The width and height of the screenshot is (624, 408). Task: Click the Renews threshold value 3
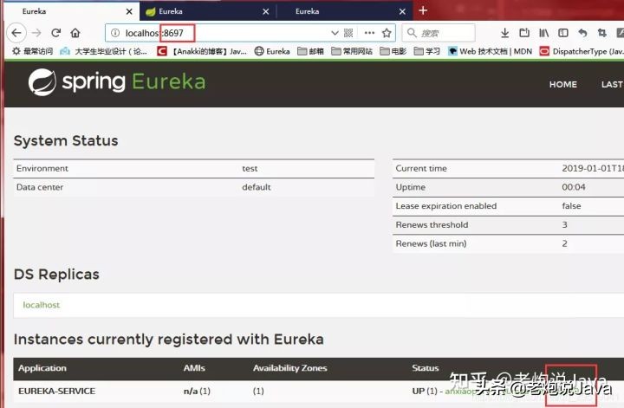(565, 224)
